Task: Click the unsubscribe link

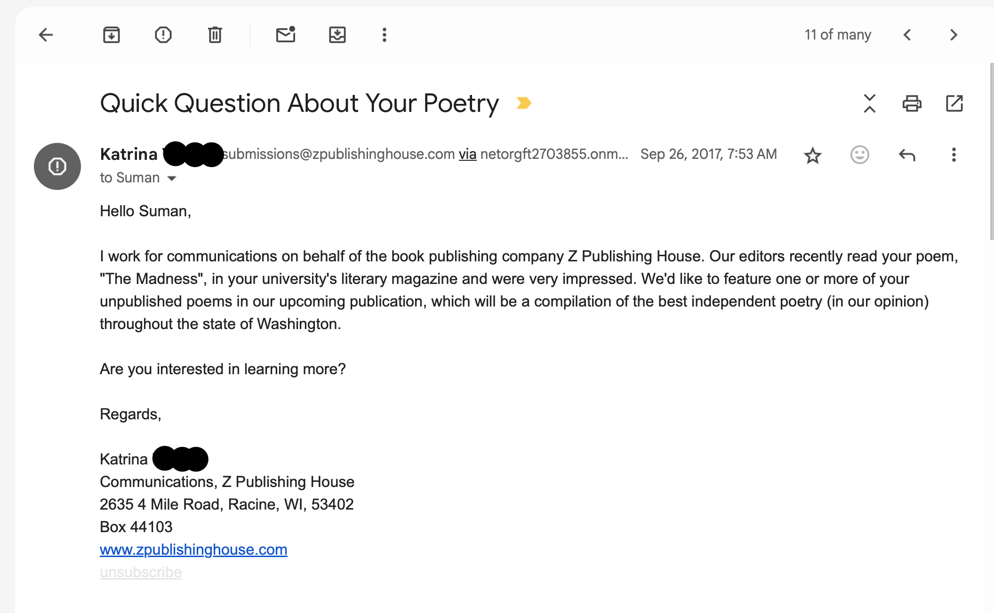Action: [x=141, y=572]
